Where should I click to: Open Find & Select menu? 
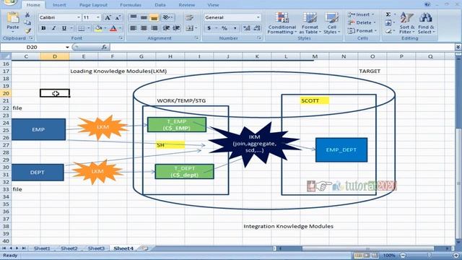coord(426,23)
